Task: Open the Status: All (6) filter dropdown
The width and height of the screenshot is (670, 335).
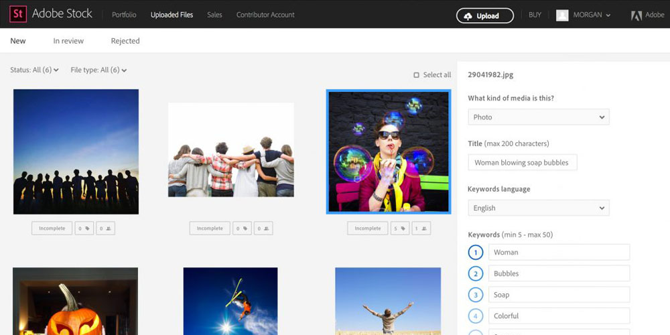Action: coord(35,70)
